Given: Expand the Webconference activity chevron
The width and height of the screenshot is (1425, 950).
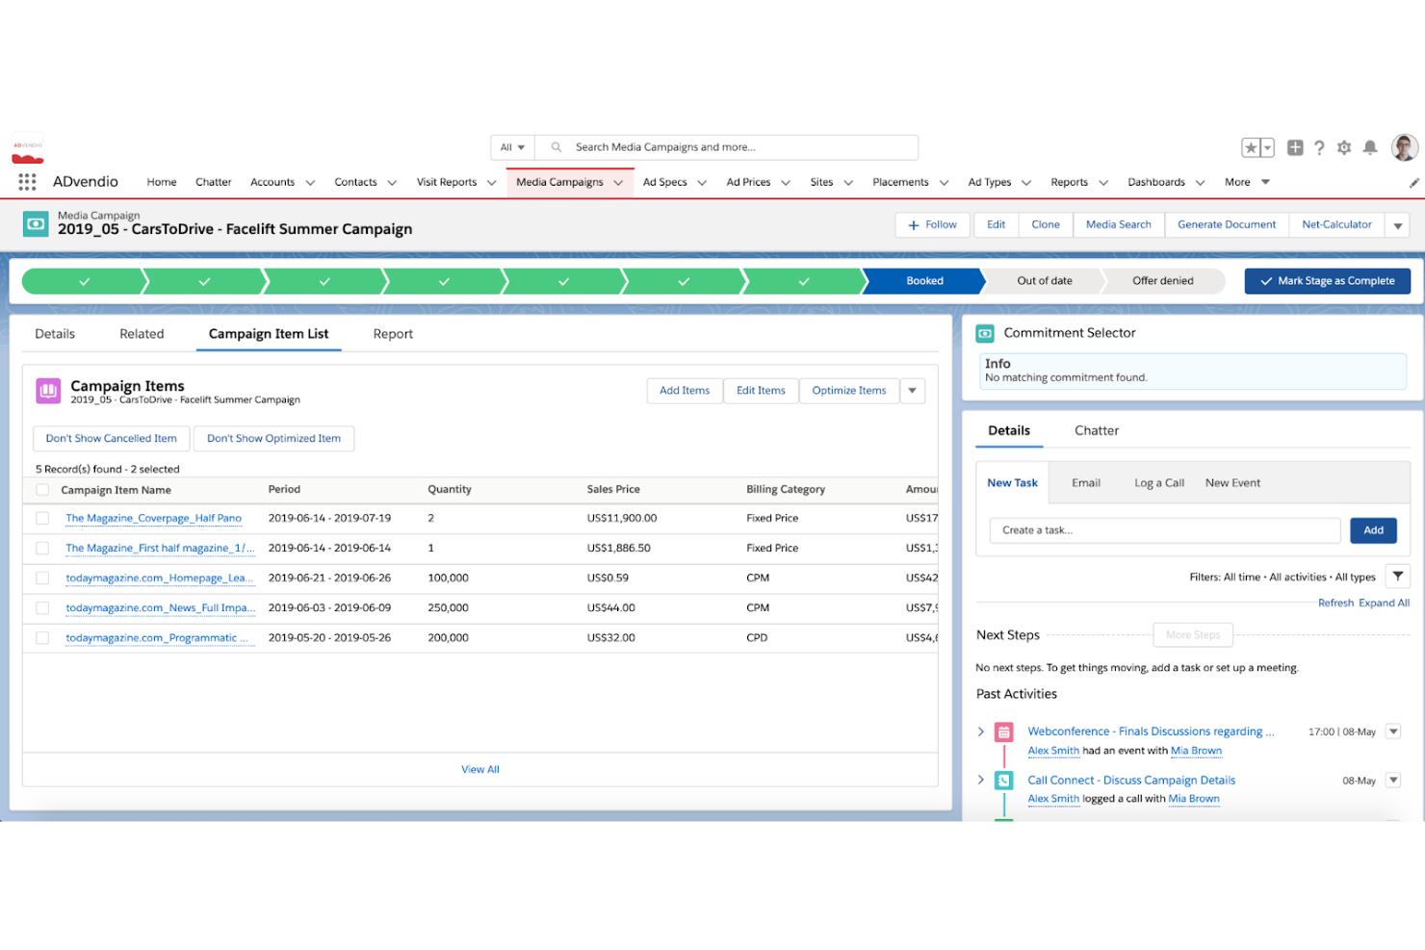Looking at the screenshot, I should (x=981, y=732).
